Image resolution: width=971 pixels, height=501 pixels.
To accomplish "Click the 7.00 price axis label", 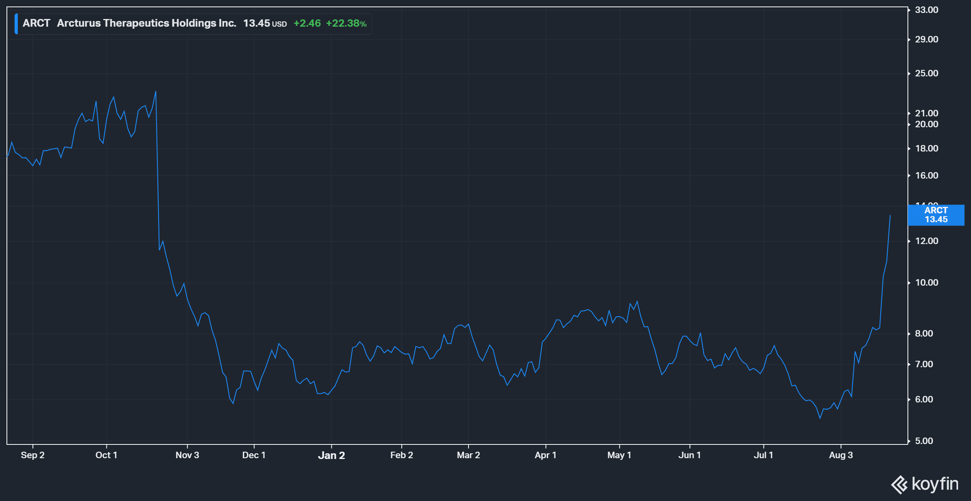I will [x=924, y=364].
